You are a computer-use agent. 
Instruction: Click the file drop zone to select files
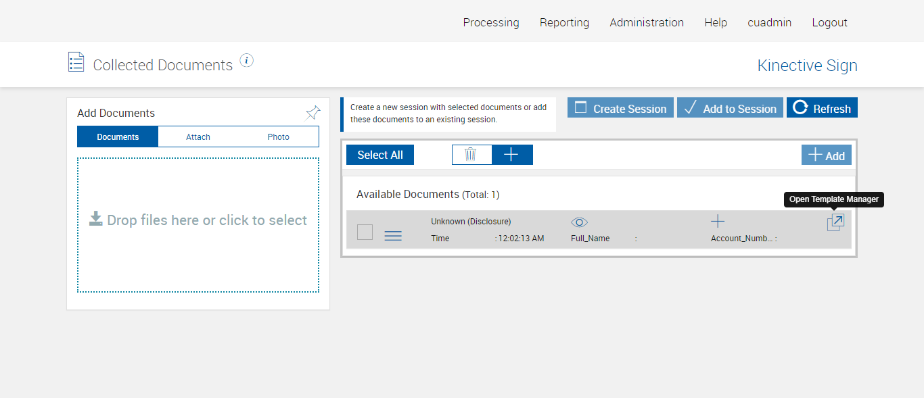pyautogui.click(x=198, y=224)
